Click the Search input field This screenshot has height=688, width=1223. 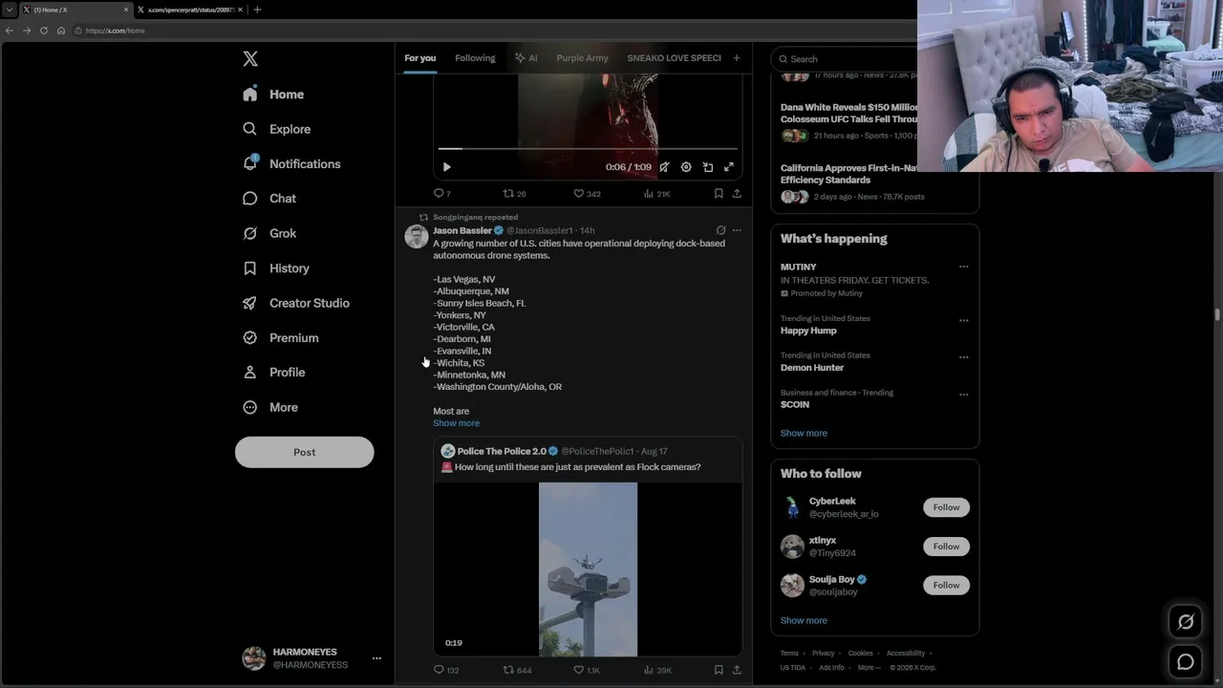click(845, 59)
